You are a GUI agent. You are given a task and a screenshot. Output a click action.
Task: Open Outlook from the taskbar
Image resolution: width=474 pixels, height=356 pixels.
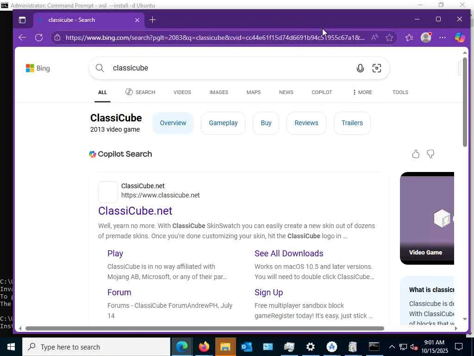(246, 347)
